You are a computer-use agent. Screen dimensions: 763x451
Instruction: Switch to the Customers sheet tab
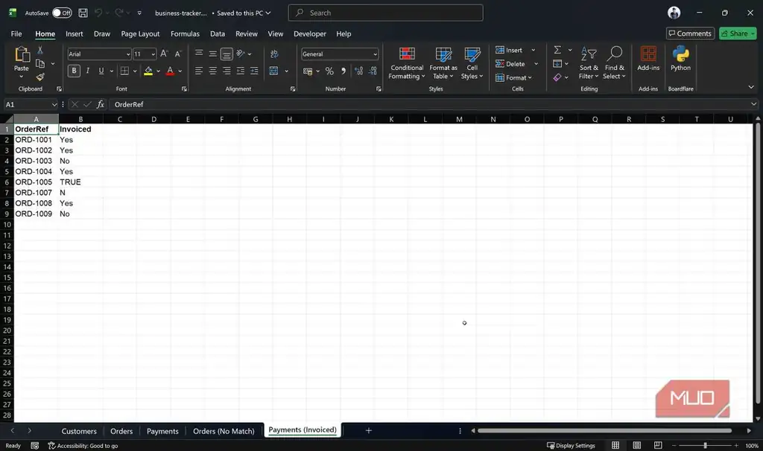pyautogui.click(x=79, y=431)
